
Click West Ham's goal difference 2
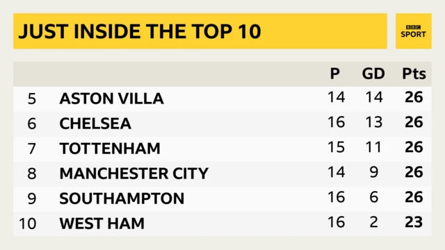coord(374,222)
